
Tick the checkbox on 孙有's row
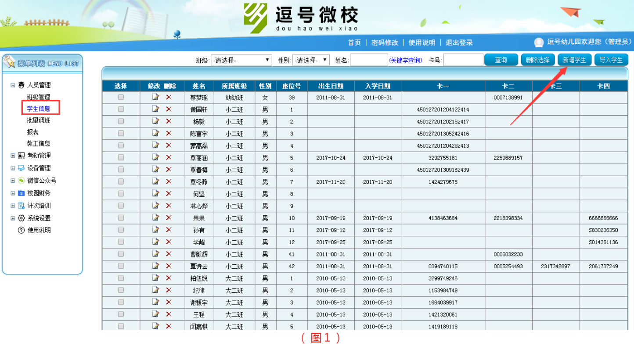tap(122, 230)
